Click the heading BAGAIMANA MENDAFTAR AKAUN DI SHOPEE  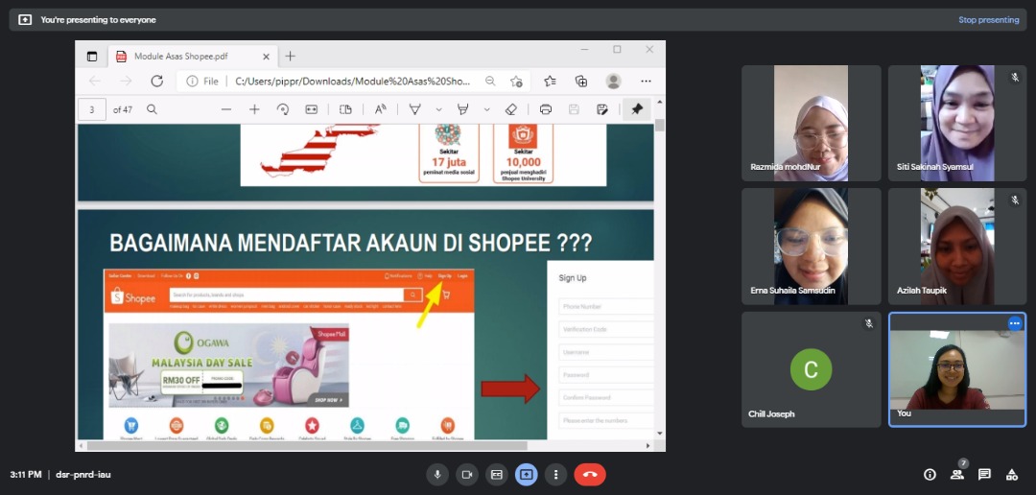tap(350, 244)
